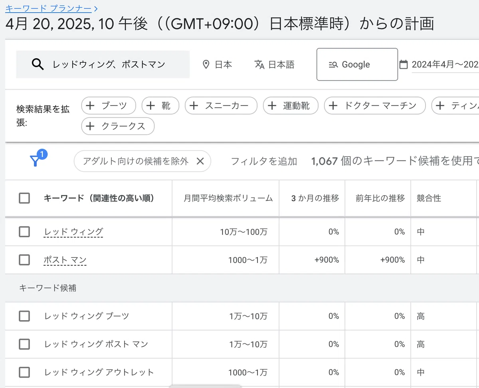Click plus icon on 運動靴 chip
This screenshot has width=479, height=388.
tap(272, 106)
